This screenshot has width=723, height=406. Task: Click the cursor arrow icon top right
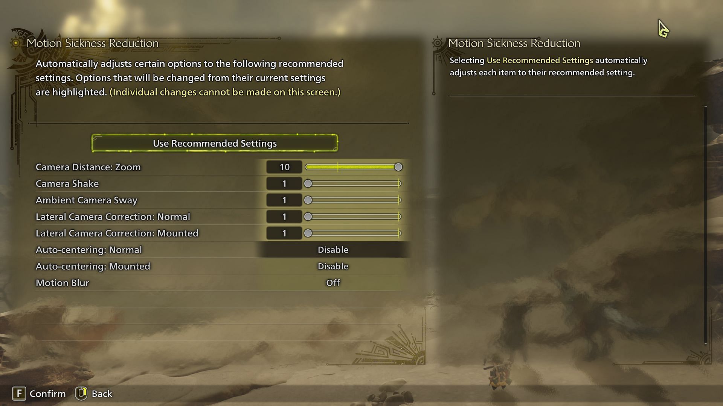[x=663, y=28]
